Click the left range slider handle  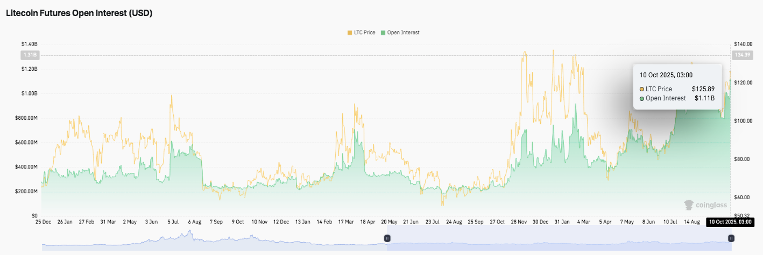click(x=386, y=238)
